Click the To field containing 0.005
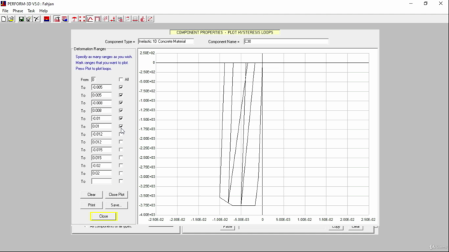This screenshot has width=449, height=252. (101, 95)
